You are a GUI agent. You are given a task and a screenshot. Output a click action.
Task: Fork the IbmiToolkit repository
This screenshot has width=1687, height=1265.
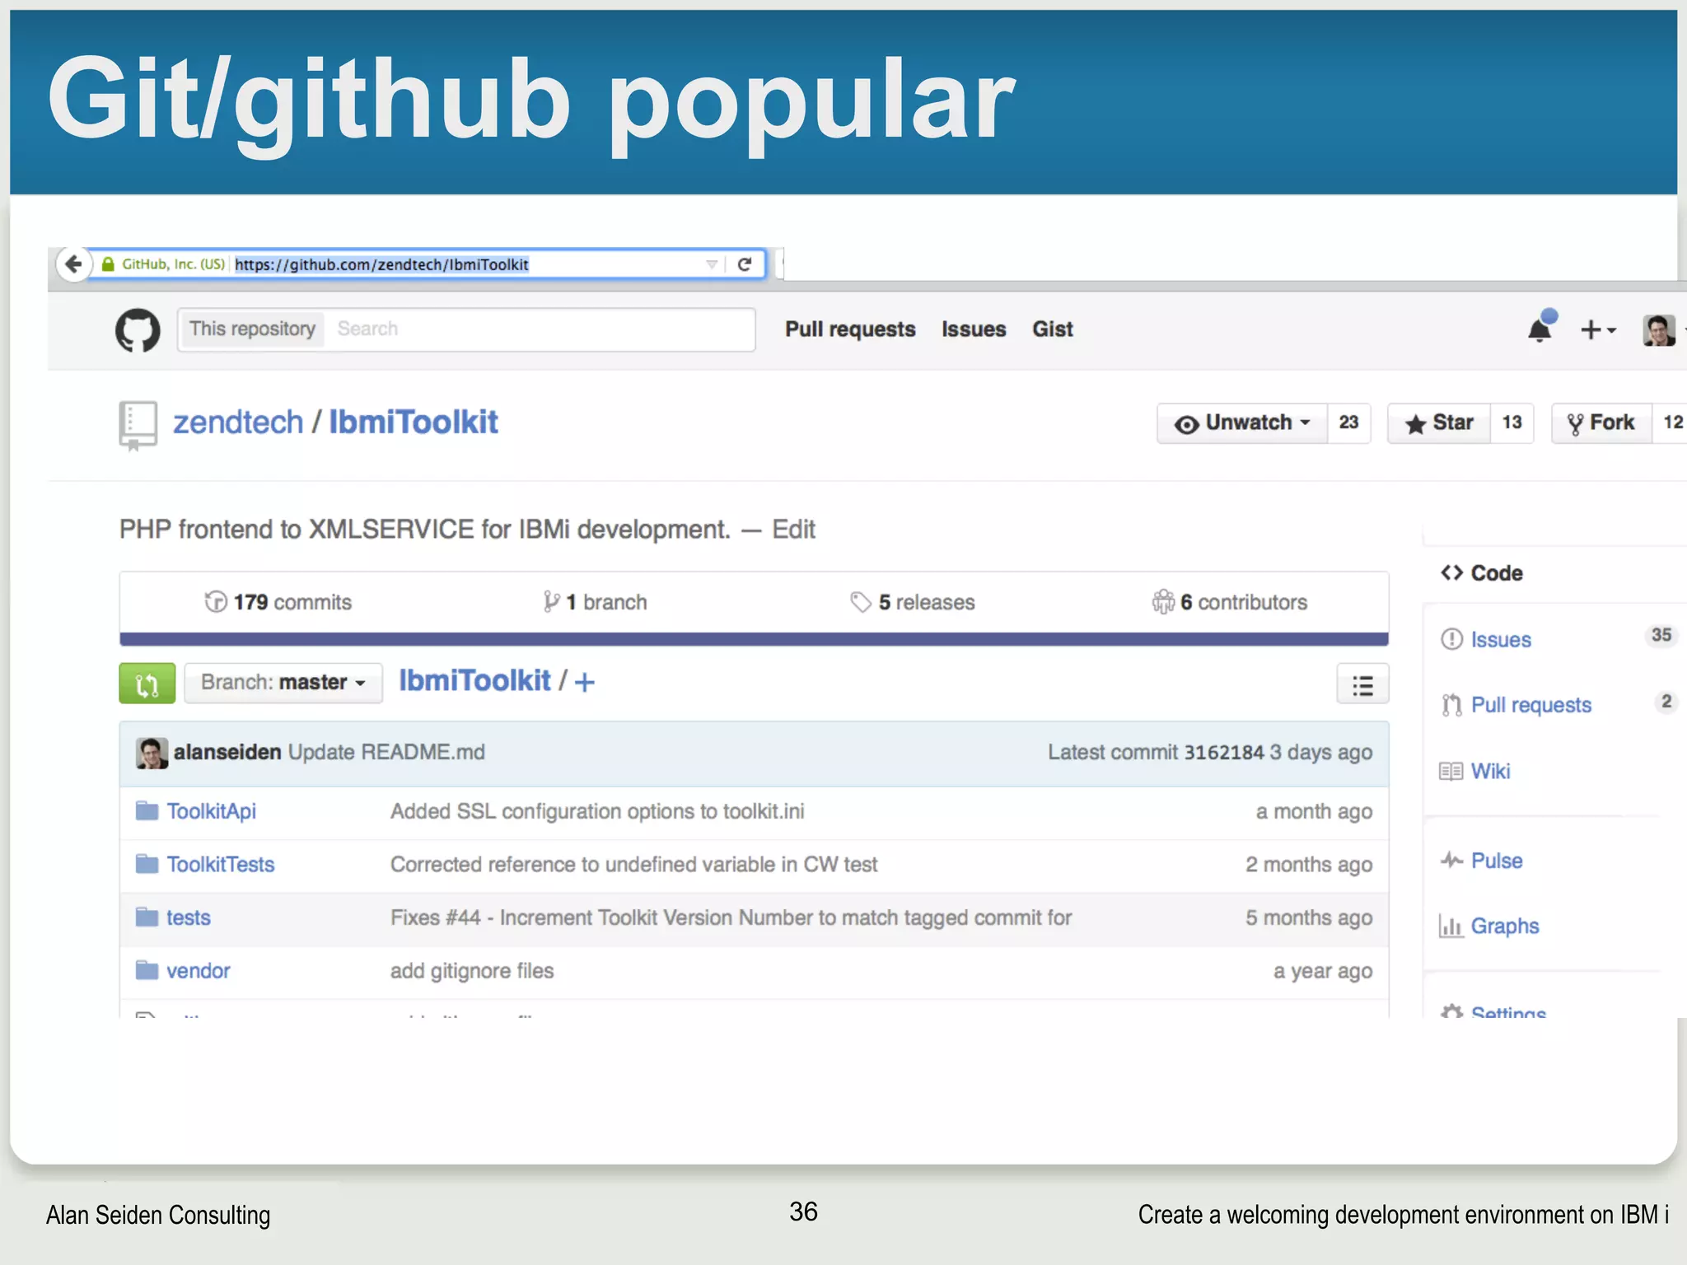point(1601,423)
